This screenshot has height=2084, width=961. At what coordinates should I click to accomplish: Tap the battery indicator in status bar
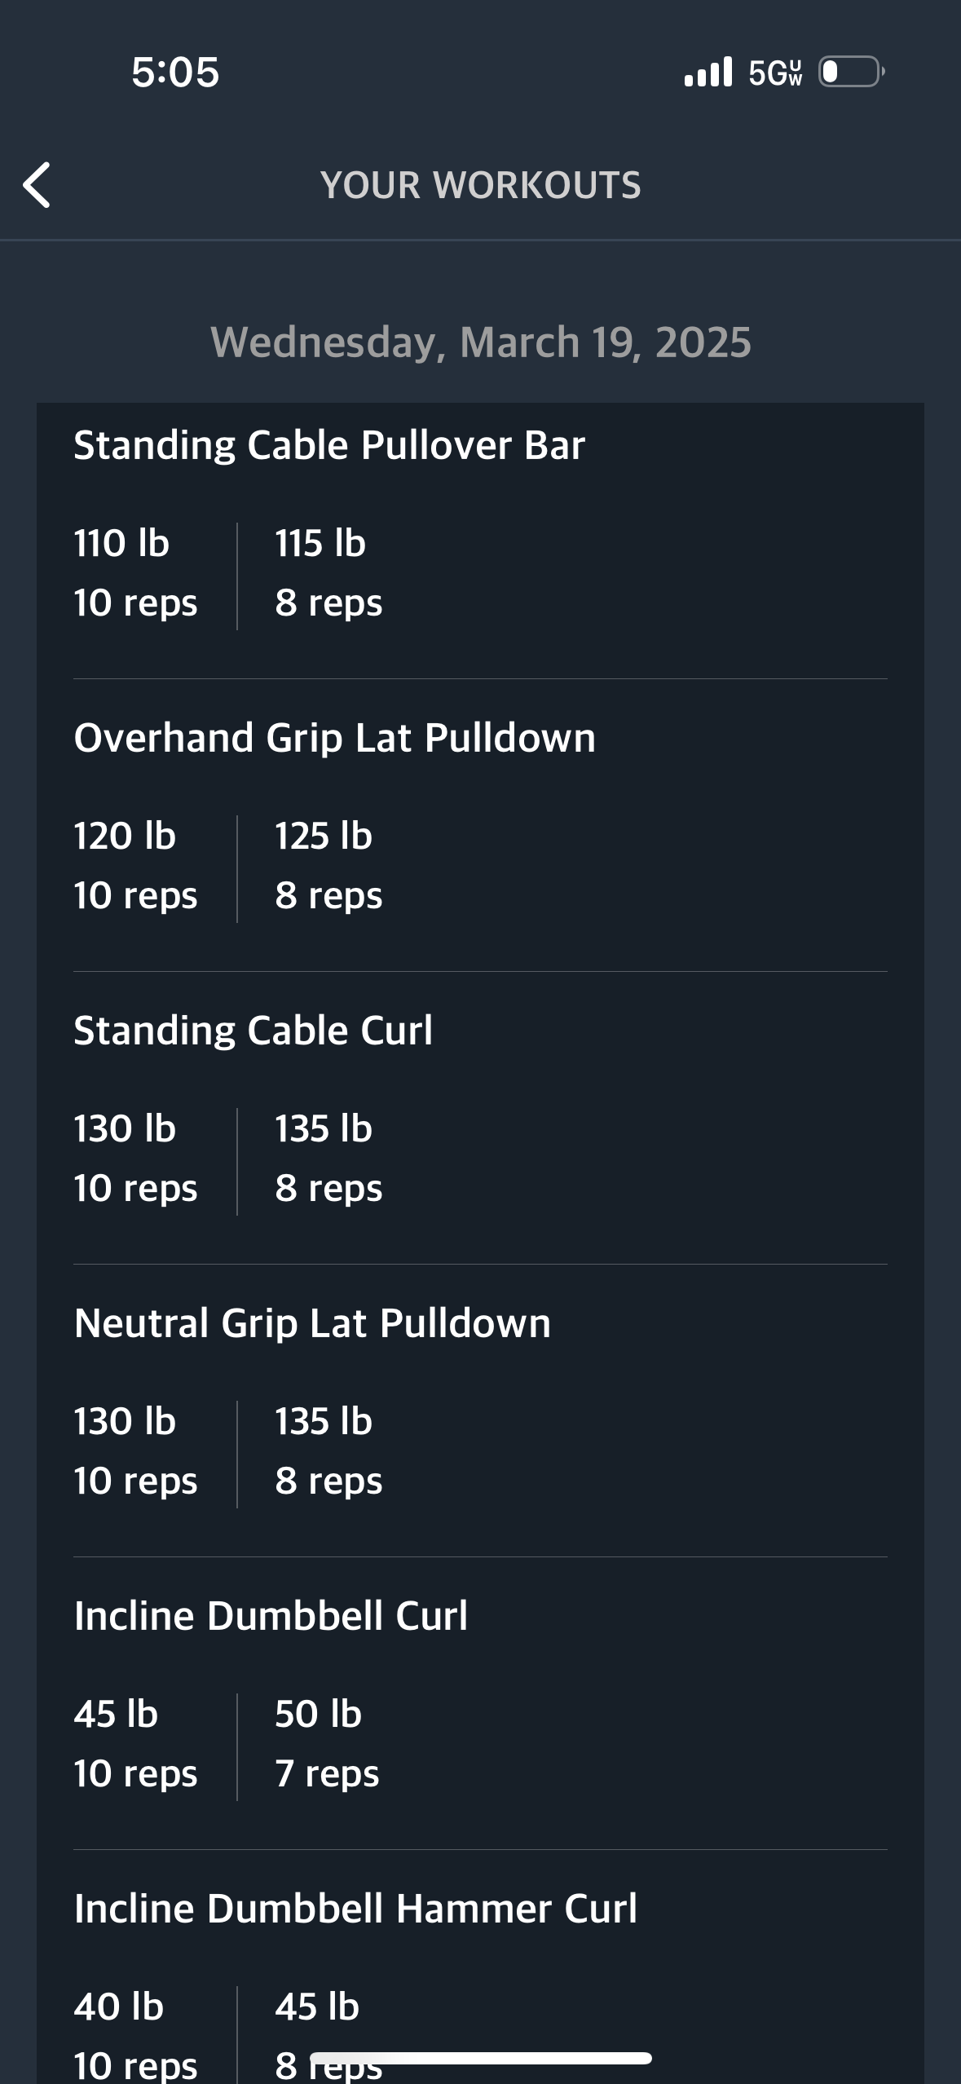click(x=852, y=72)
